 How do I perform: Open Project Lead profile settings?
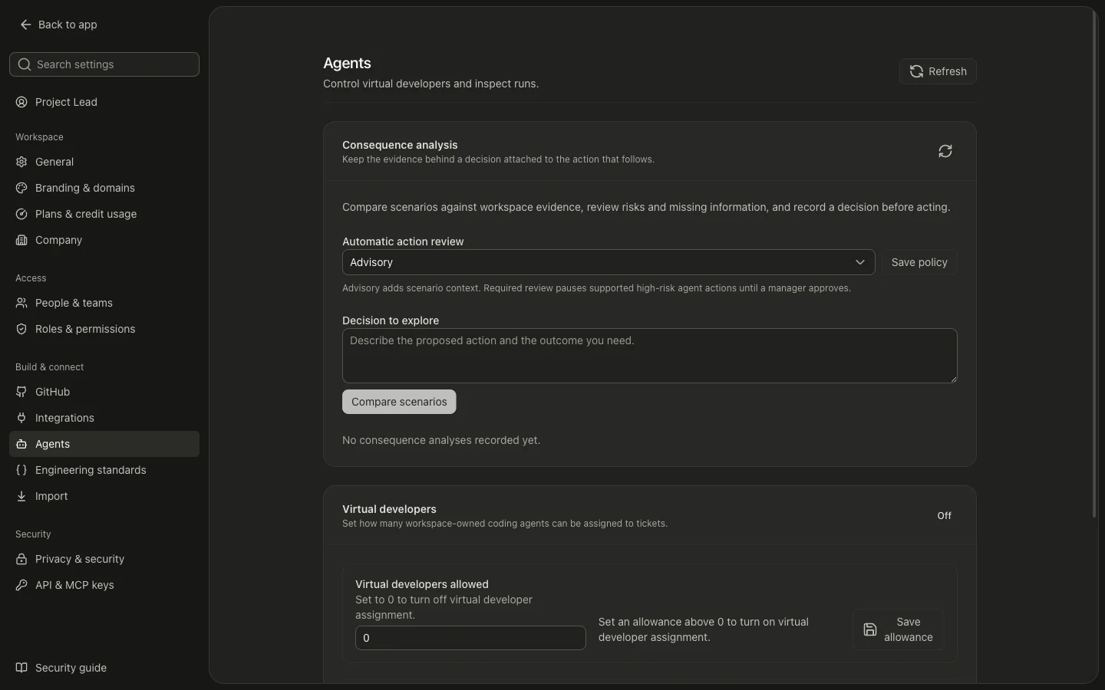coord(104,102)
